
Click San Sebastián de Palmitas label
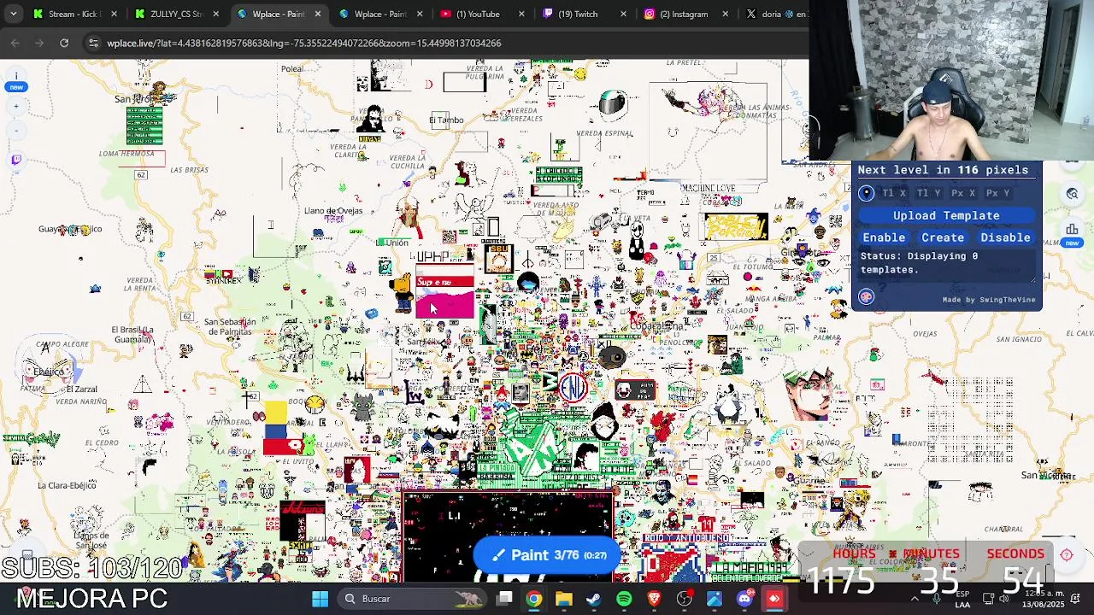point(229,326)
